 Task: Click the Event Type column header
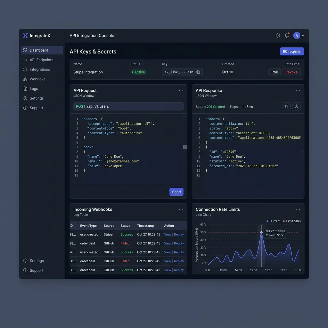pyautogui.click(x=88, y=226)
